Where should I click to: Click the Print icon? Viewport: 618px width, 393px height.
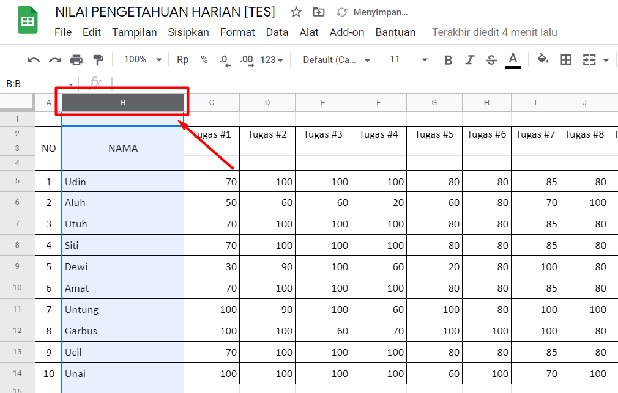76,60
